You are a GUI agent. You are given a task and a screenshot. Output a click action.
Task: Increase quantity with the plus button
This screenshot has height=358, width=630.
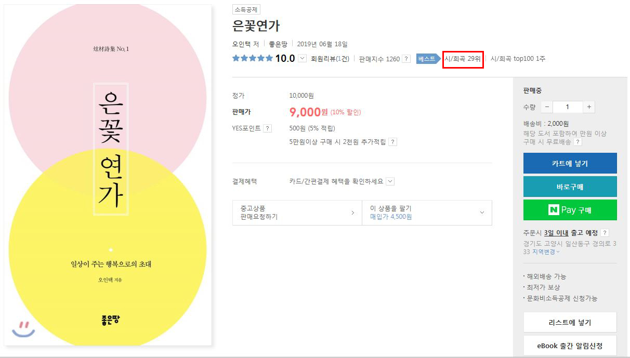[x=589, y=107]
